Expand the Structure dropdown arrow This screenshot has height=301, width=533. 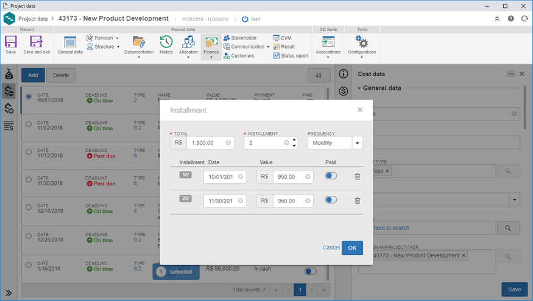(118, 47)
